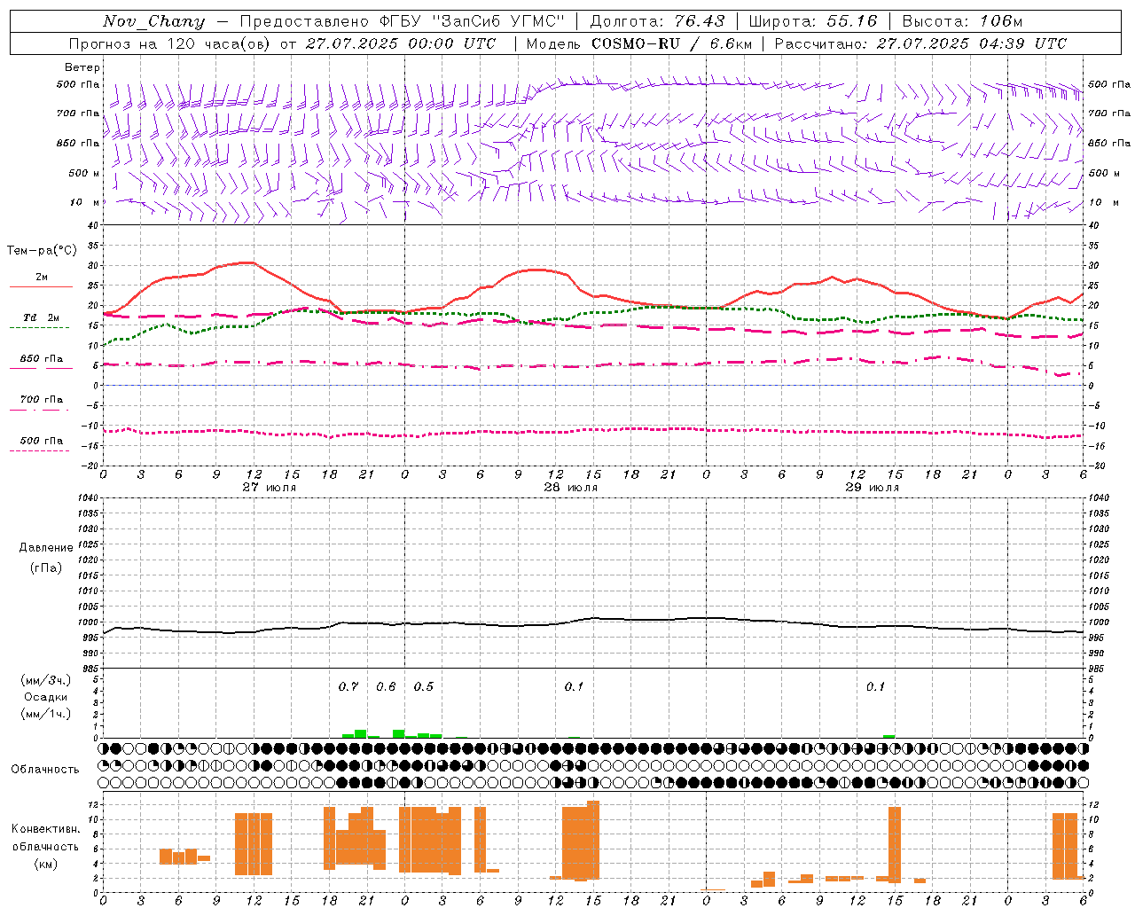The height and width of the screenshot is (908, 1135).
Task: Click the Долгота: 76.43 value
Action: (657, 21)
